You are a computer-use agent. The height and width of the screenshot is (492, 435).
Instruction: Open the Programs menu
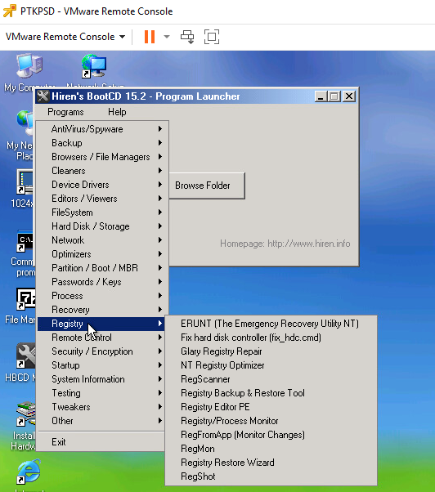(x=65, y=112)
